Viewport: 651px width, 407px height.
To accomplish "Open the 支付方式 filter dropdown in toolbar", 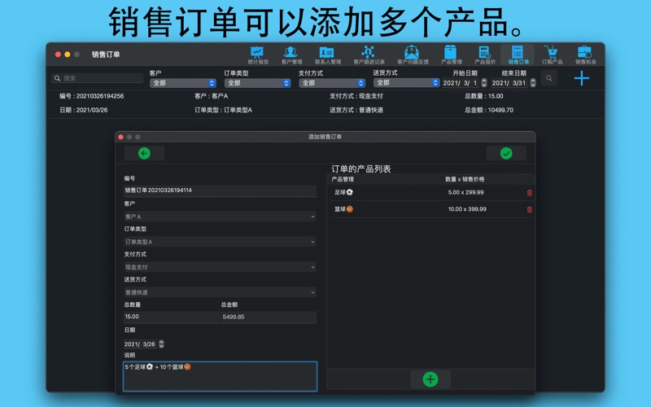I will (x=332, y=83).
